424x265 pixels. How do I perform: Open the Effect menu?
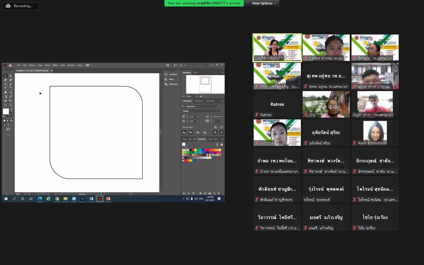coord(55,65)
